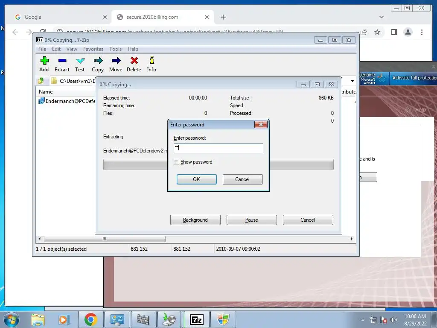Viewport: 437px width, 328px height.
Task: Click the Move toolbar icon
Action: coord(116,64)
